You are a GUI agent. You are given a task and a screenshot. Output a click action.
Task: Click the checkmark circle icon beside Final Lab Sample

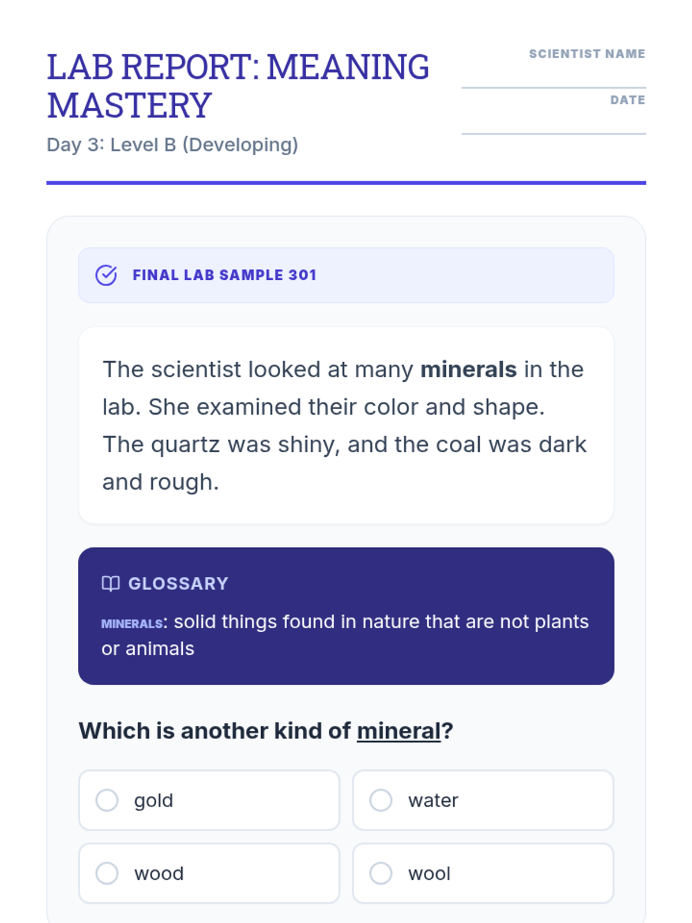click(106, 275)
